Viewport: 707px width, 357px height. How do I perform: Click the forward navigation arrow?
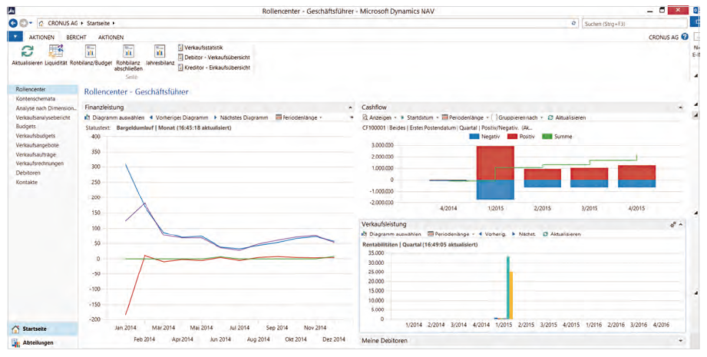pos(23,24)
